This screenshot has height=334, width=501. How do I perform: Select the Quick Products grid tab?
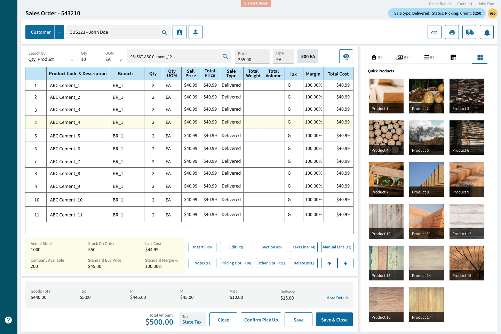(480, 57)
